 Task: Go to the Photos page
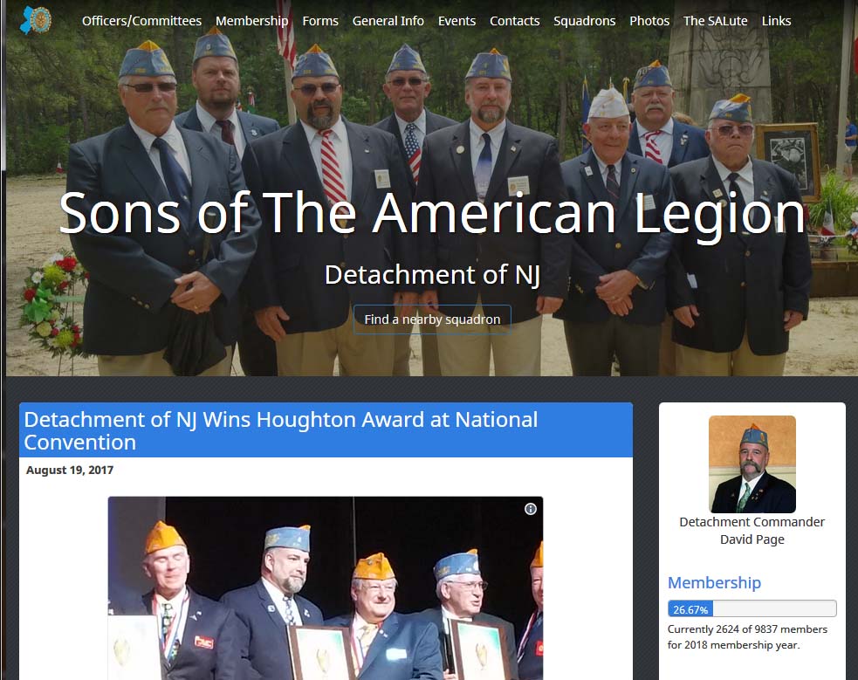(649, 21)
